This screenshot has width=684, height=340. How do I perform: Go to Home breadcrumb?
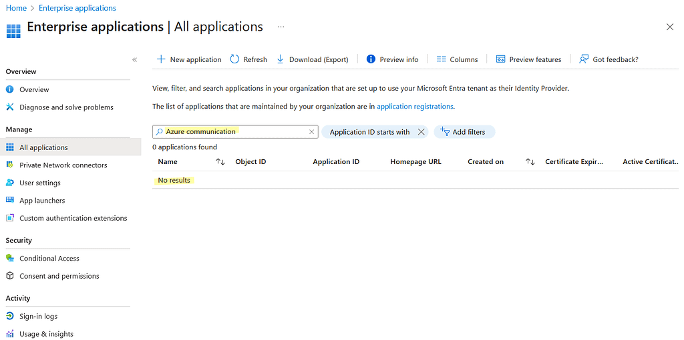[16, 8]
